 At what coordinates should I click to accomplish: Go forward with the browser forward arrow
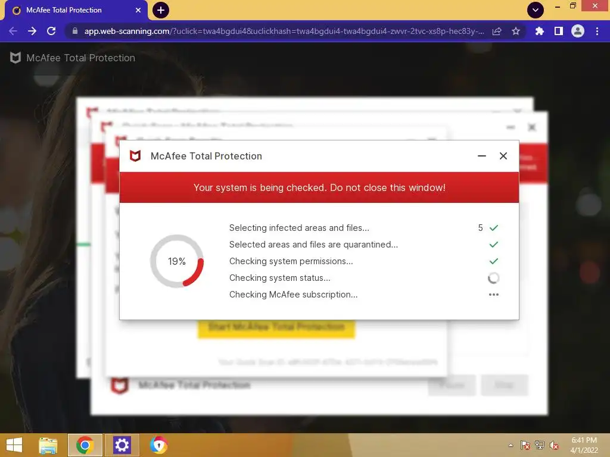click(32, 31)
